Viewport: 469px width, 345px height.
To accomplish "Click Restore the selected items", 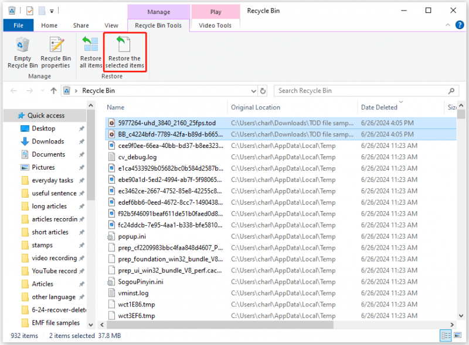I will pos(124,53).
